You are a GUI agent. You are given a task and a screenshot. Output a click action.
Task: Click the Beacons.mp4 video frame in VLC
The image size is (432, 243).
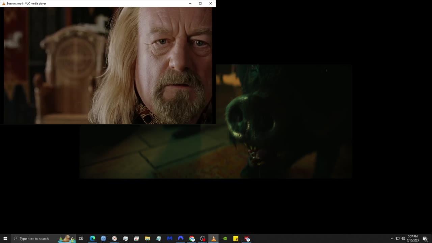point(108,65)
